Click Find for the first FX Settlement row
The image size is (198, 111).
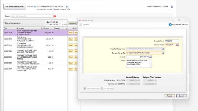71,39
